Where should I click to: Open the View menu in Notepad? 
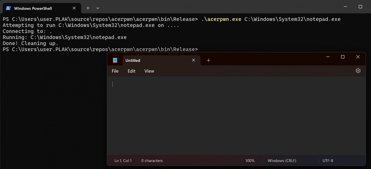click(149, 71)
